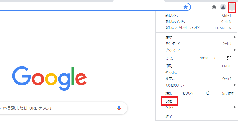The image size is (238, 121).
Task: Click the voice search microphone icon
Action: click(x=119, y=108)
